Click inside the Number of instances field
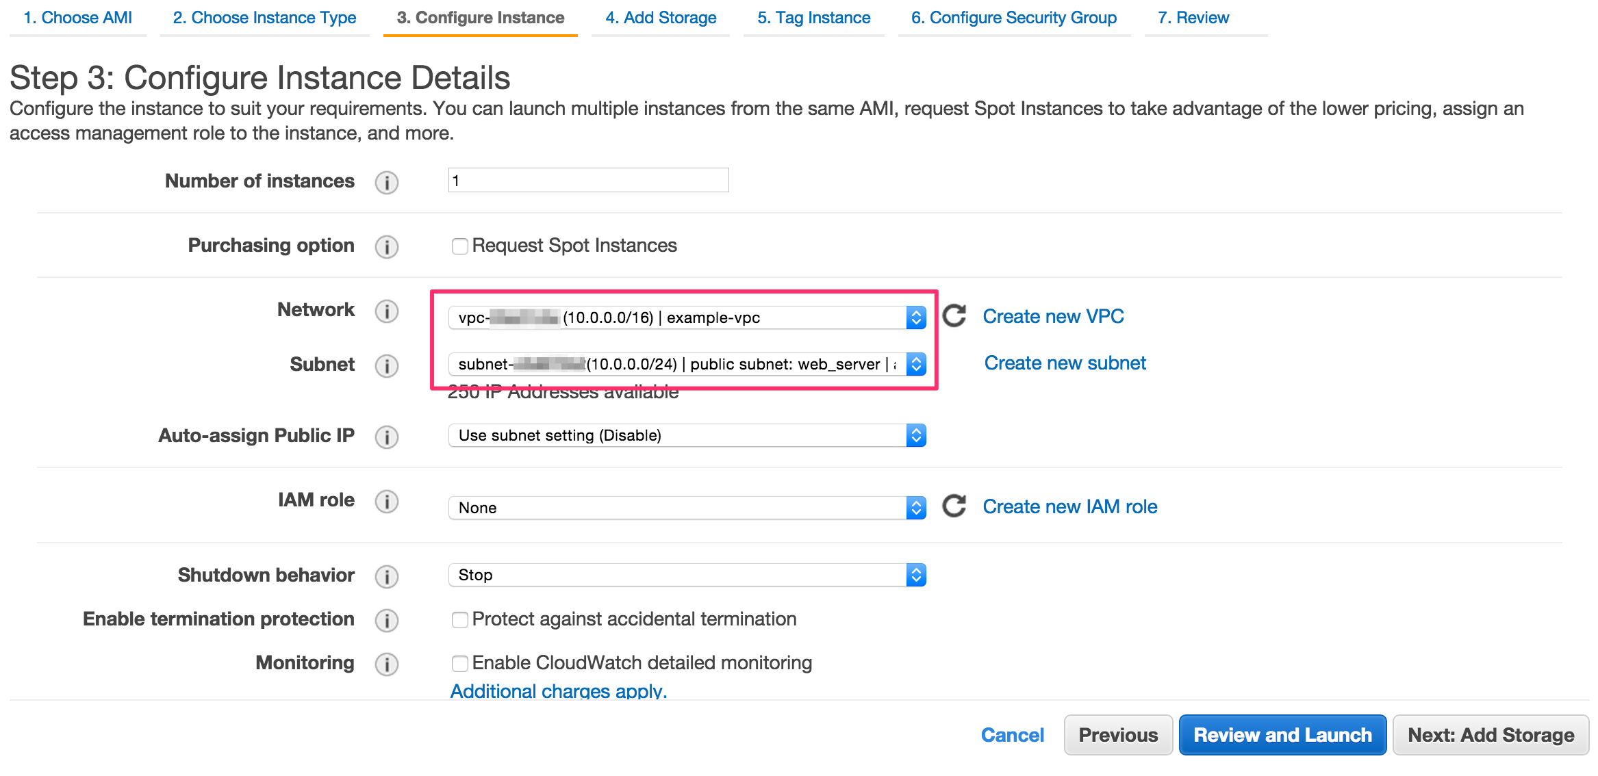Viewport: 1598px width, 776px height. [587, 180]
